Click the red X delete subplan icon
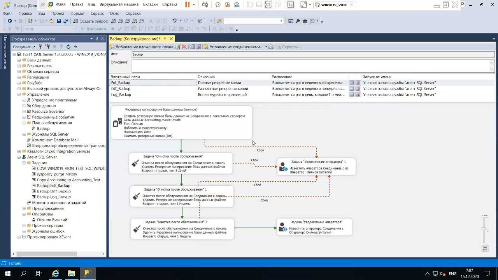Image resolution: width=498 pixels, height=280 pixels. [184, 47]
